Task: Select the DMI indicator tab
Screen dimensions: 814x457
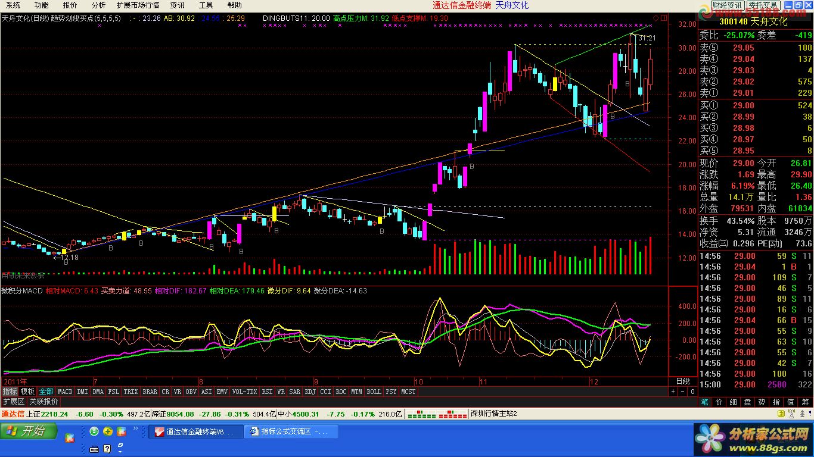Action: [82, 392]
